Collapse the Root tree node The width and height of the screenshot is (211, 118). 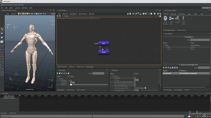(164, 45)
